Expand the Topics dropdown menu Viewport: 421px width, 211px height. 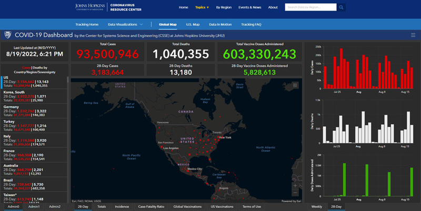click(202, 7)
